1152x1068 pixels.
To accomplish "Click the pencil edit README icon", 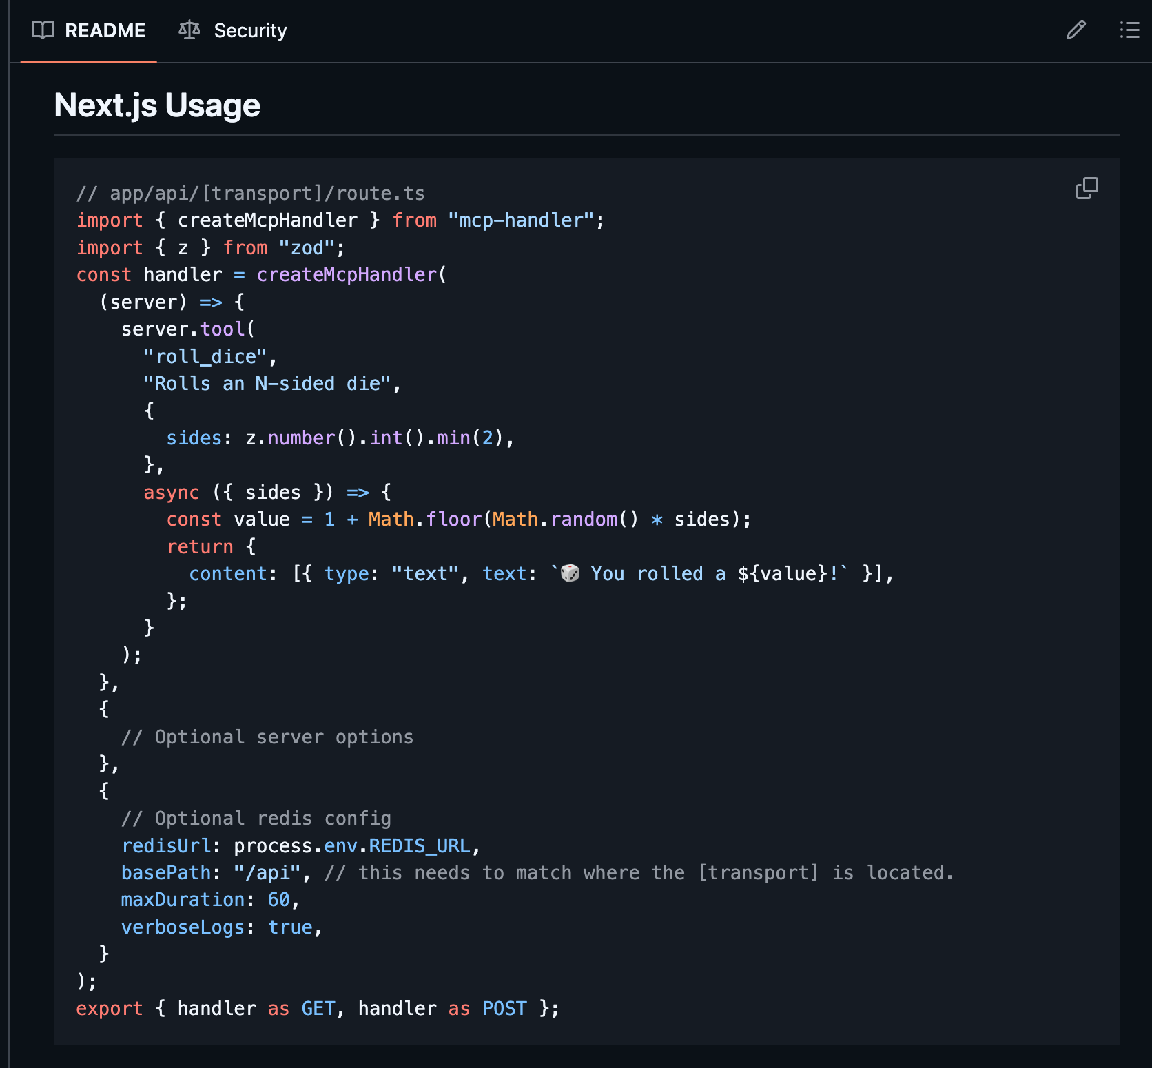I will 1076,30.
